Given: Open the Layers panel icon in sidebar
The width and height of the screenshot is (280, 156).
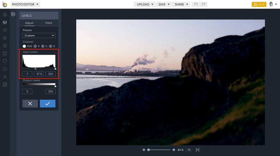Looking at the screenshot, I should pos(5,15).
